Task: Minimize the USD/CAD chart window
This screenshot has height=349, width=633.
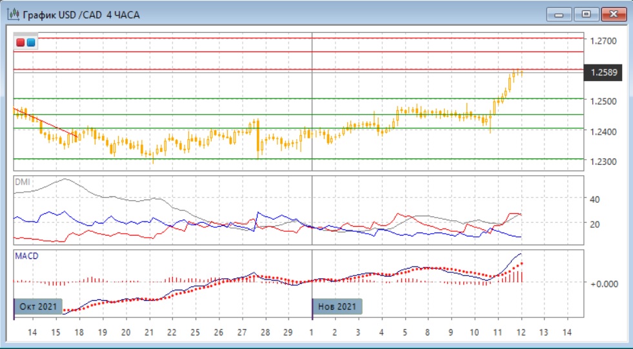Action: [x=559, y=14]
